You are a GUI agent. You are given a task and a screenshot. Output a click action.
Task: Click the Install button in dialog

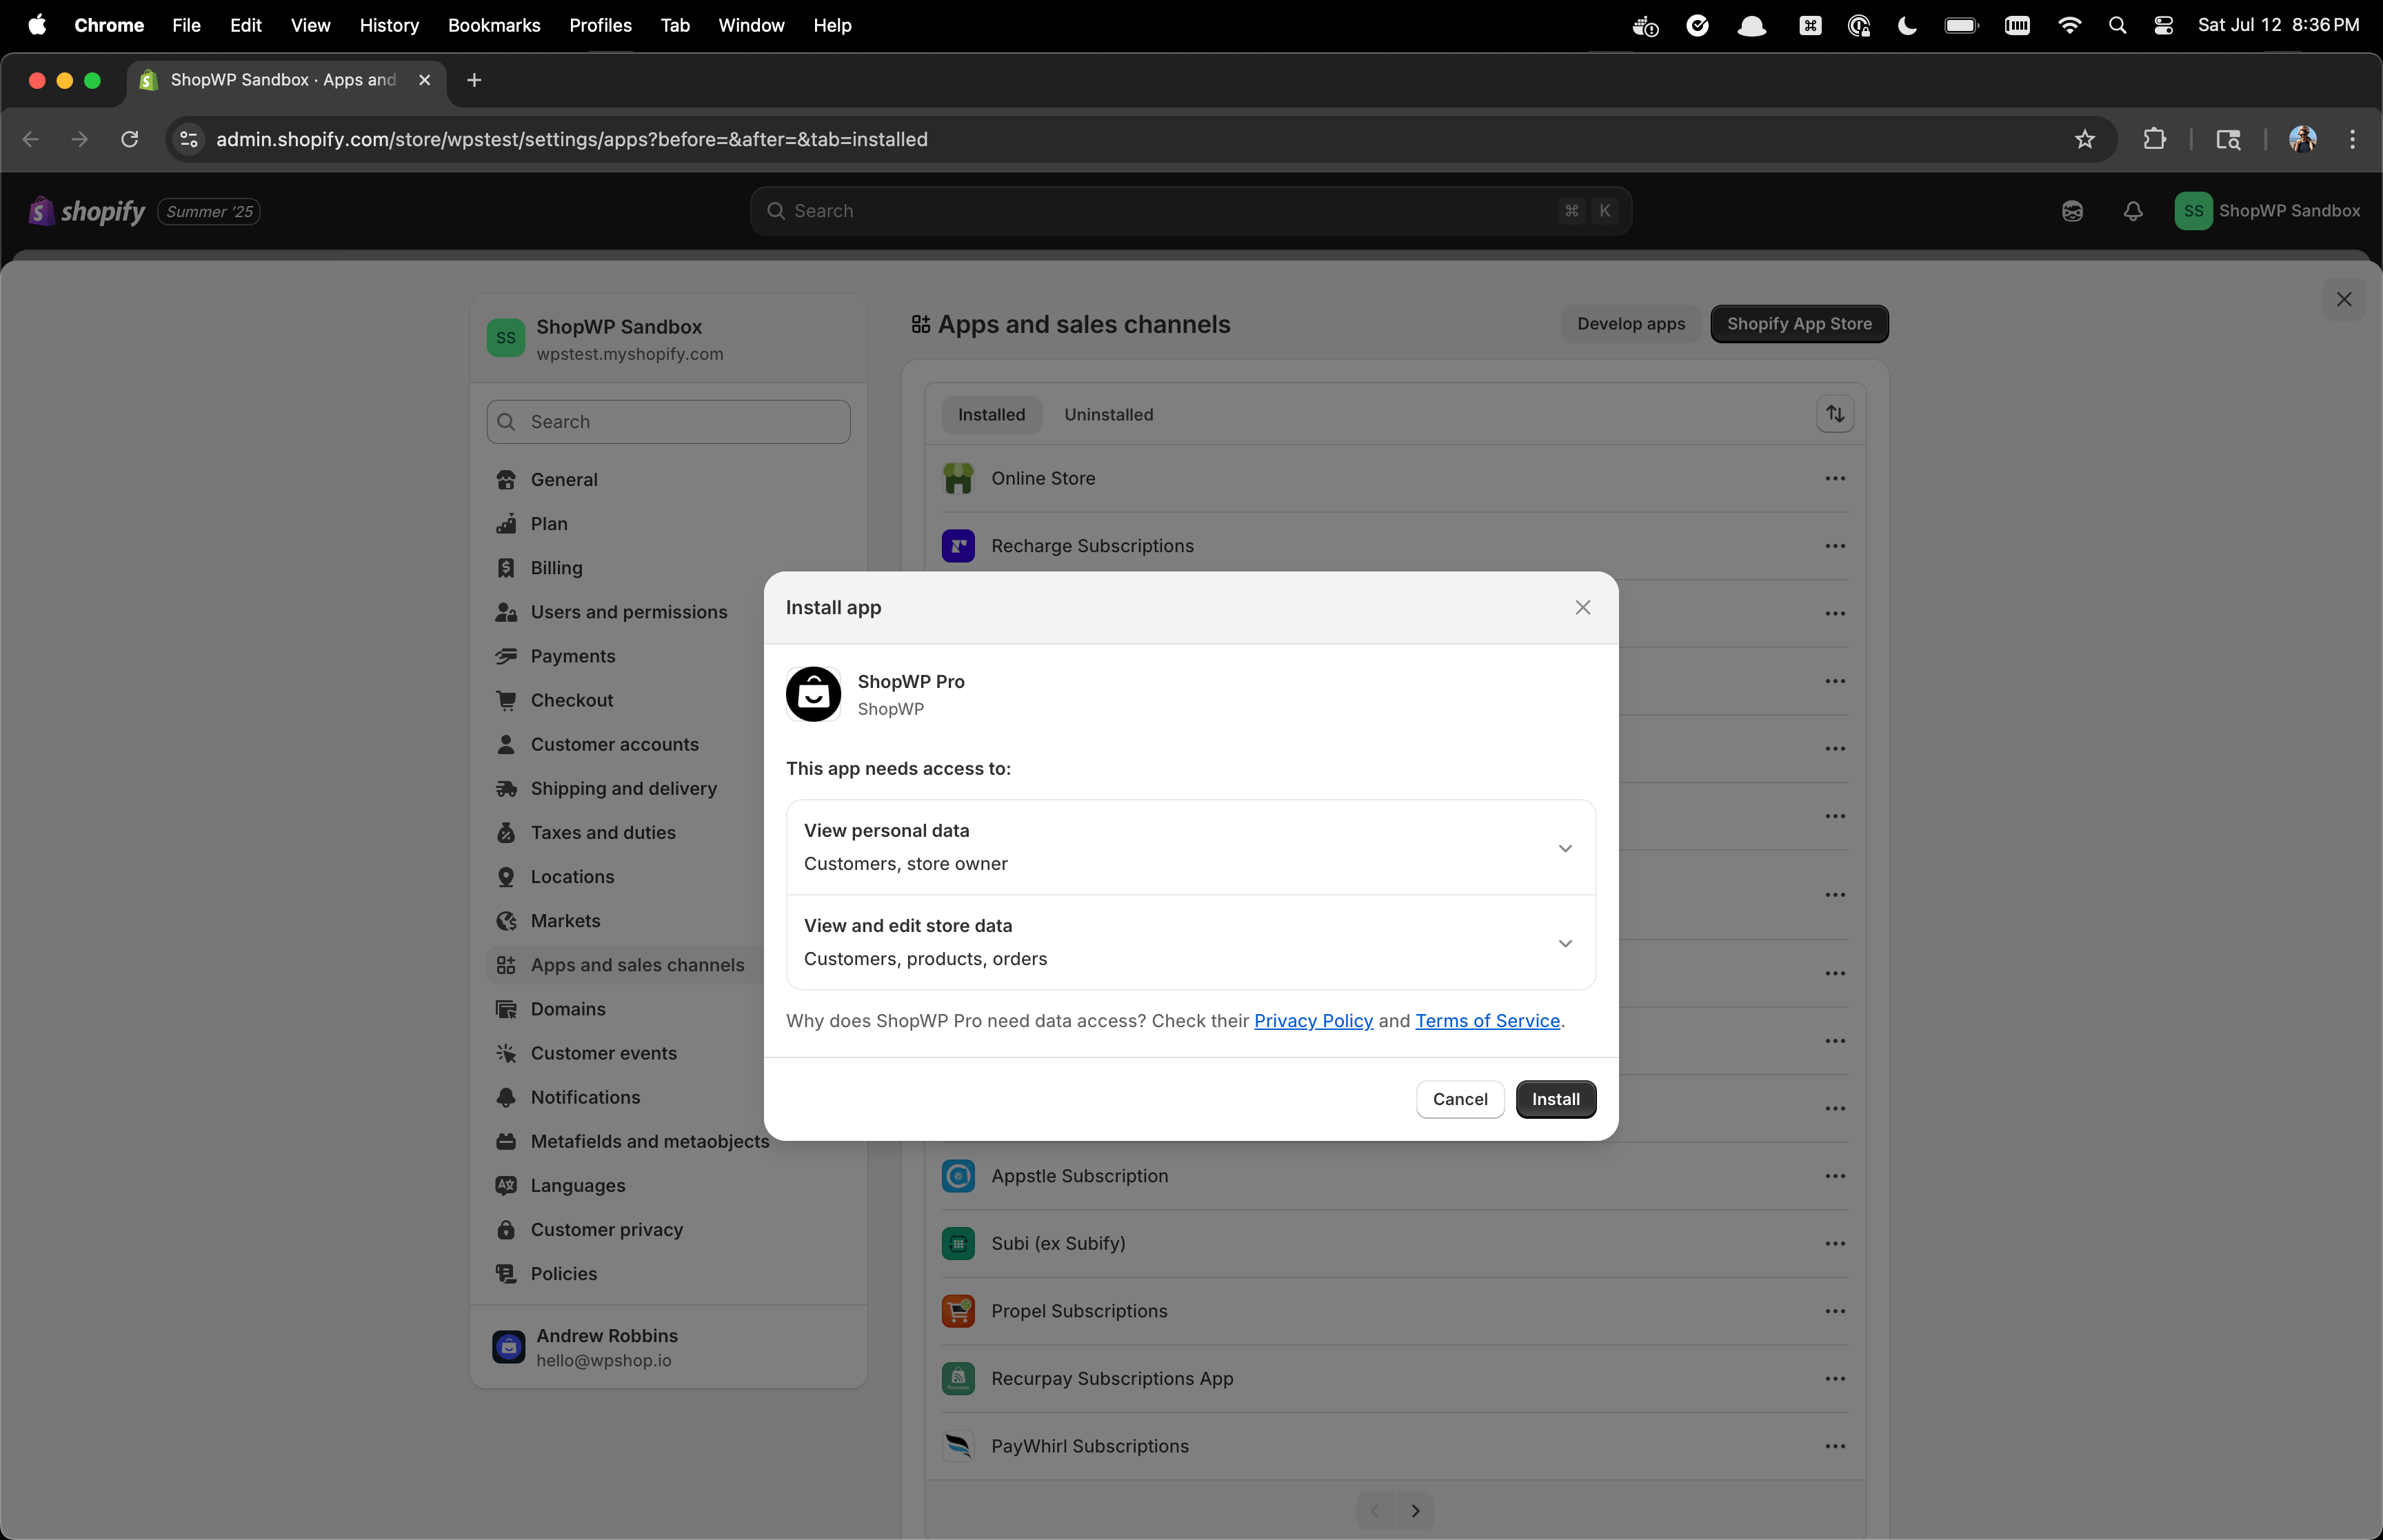pyautogui.click(x=1555, y=1099)
